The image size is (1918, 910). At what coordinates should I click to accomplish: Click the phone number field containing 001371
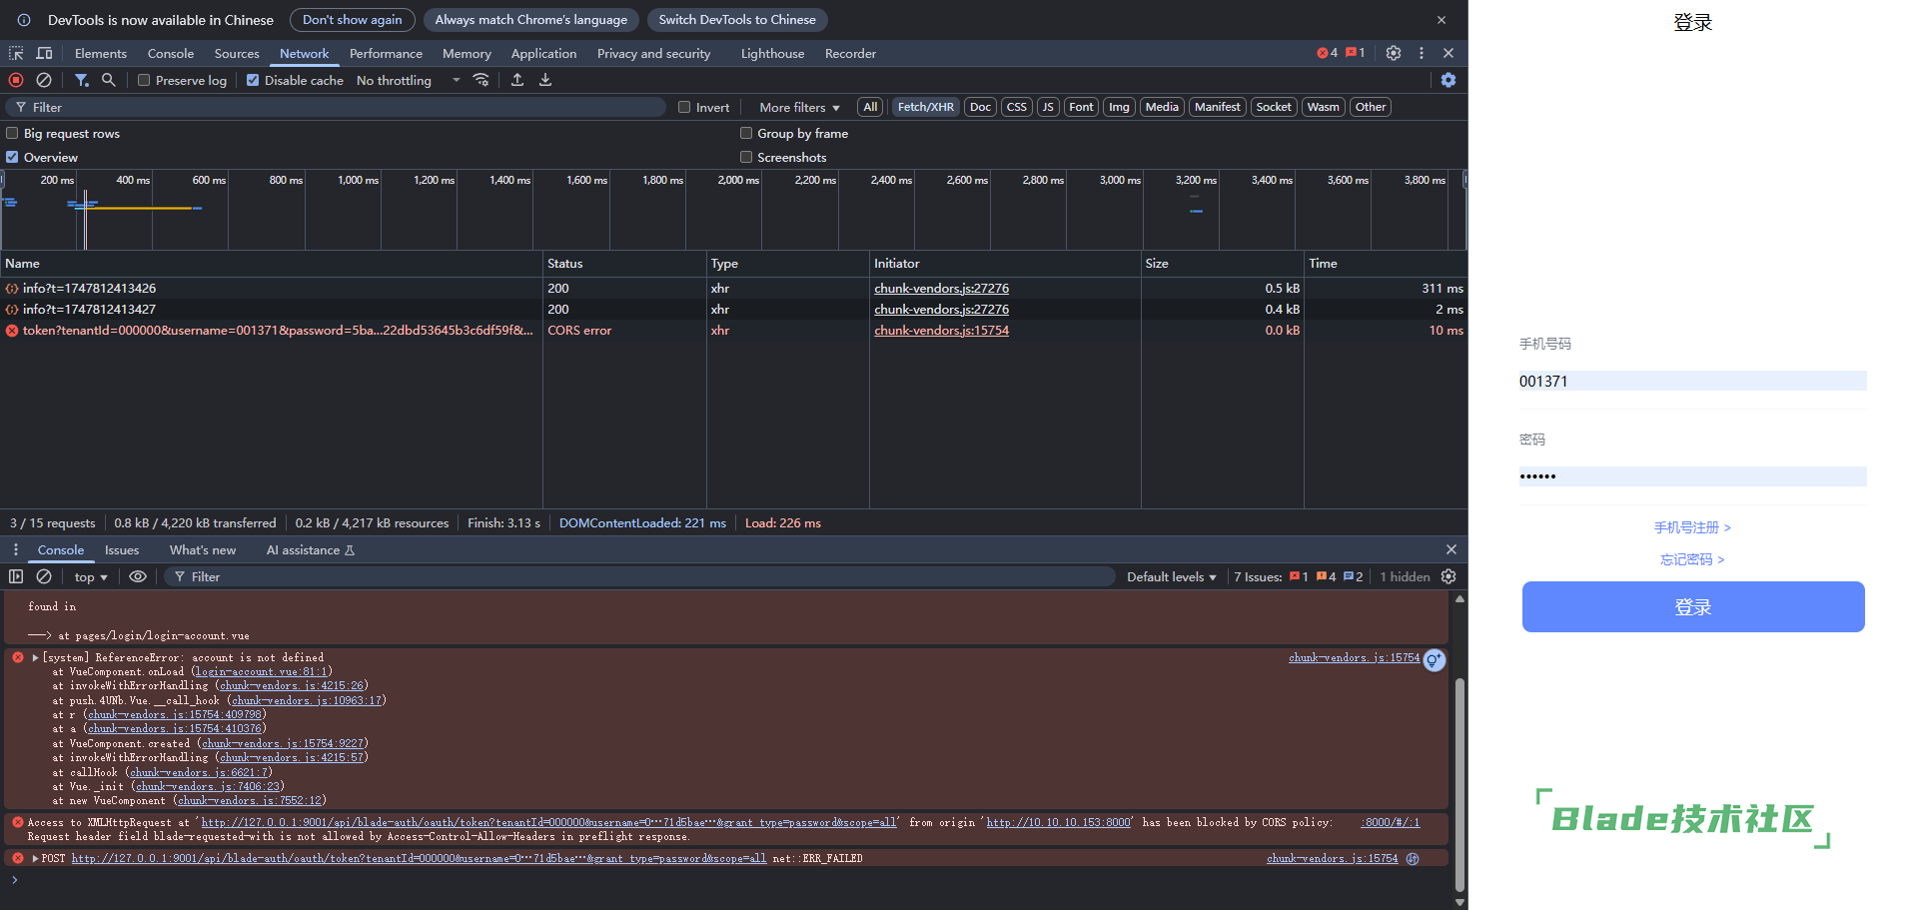1692,381
